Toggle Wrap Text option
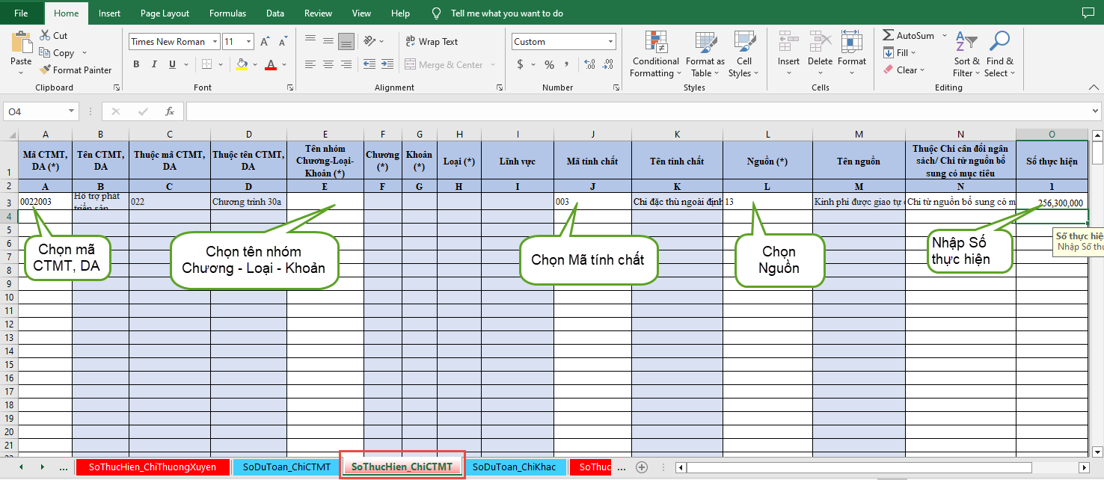Viewport: 1104px width, 480px height. click(432, 42)
